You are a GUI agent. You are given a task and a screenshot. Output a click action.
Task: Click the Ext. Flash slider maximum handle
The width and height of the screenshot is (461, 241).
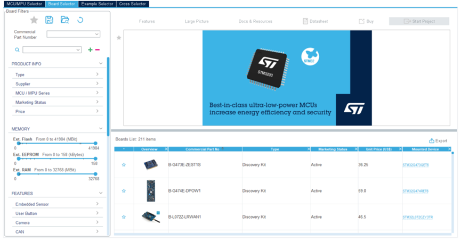pyautogui.click(x=95, y=143)
